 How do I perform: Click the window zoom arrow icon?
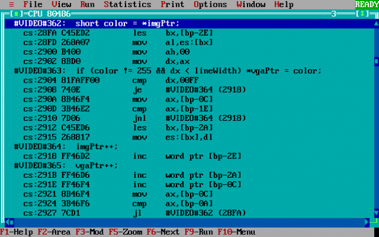coord(363,13)
